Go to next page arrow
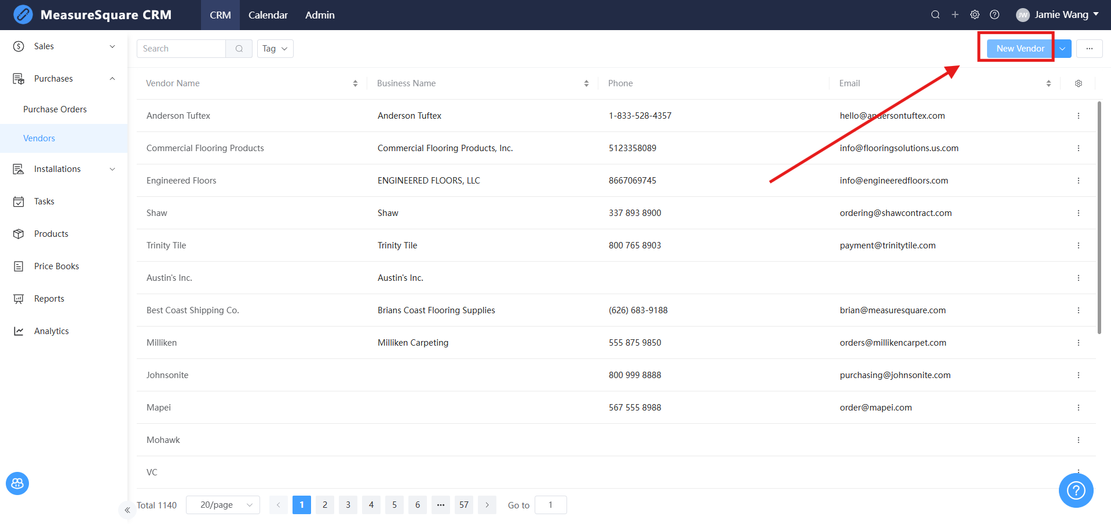 [x=487, y=505]
